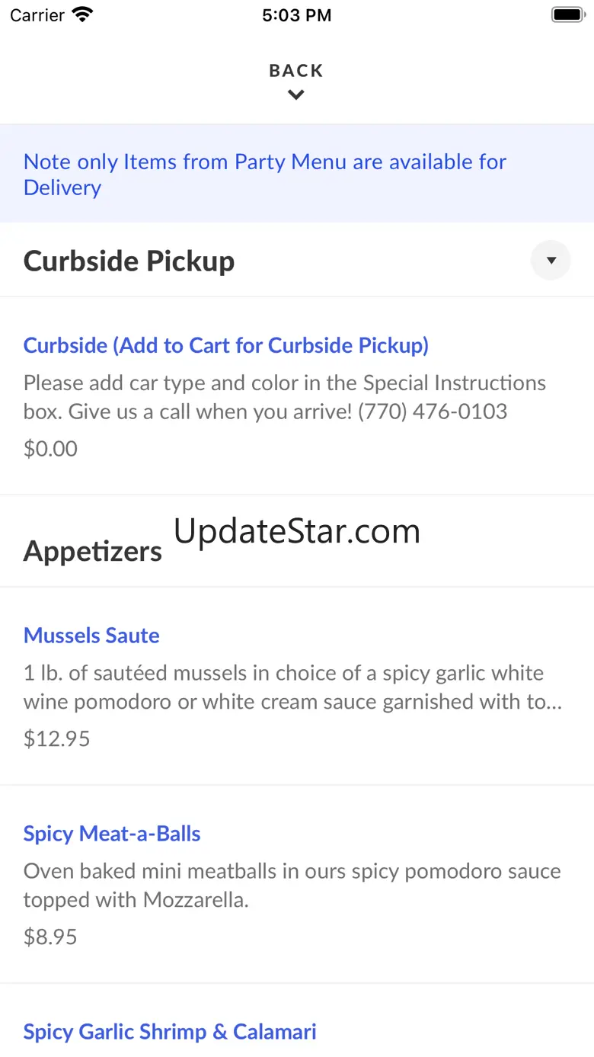
Task: Click the Appetizers section heading
Action: tap(93, 551)
